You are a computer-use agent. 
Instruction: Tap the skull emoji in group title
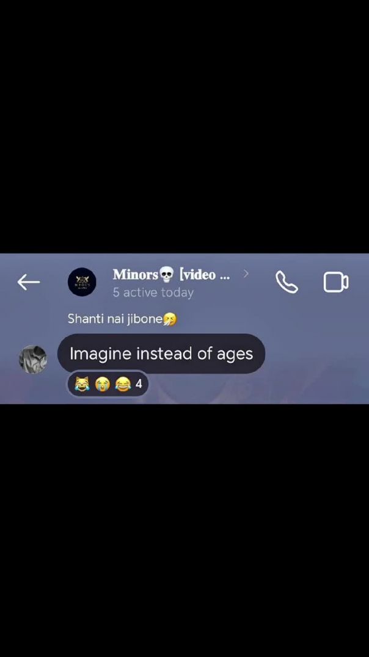tap(166, 275)
